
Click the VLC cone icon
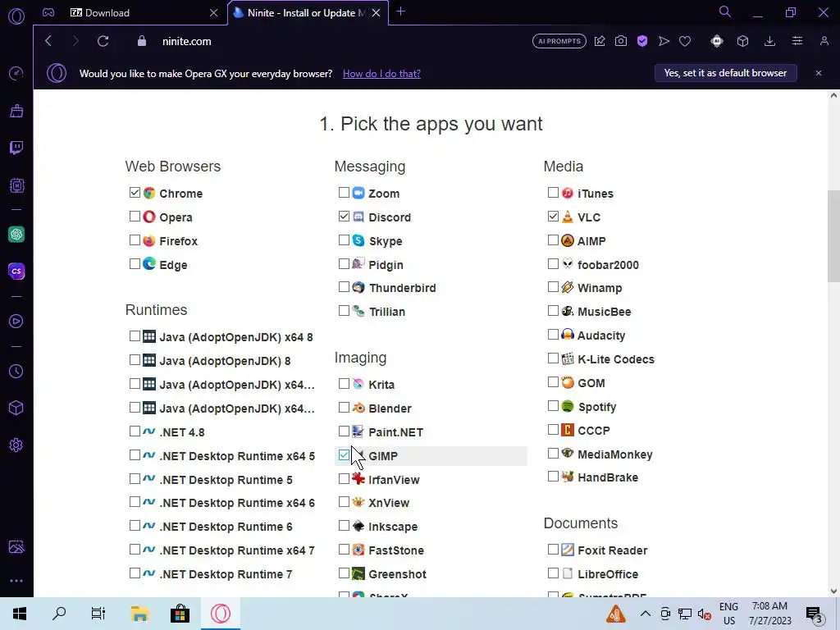coord(568,217)
